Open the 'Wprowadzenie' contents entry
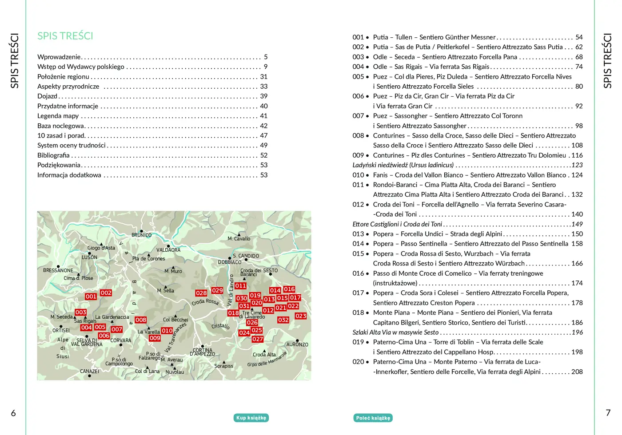 pos(152,57)
